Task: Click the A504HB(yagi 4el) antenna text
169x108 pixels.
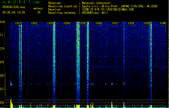Action: (x=95, y=13)
